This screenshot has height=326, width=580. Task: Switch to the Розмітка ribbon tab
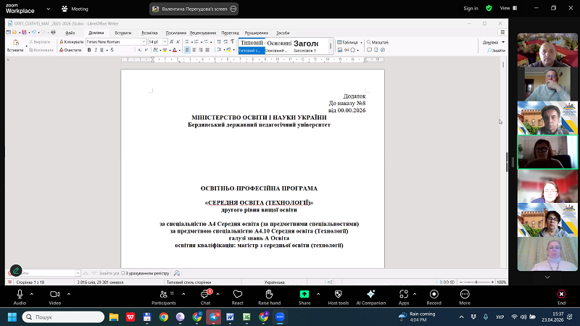pos(149,33)
